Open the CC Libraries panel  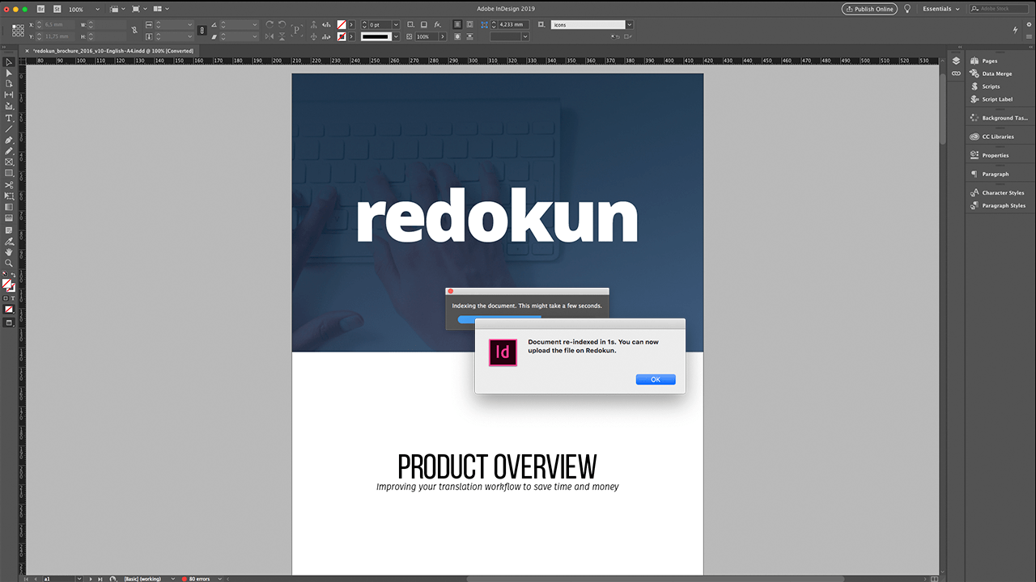coord(991,137)
